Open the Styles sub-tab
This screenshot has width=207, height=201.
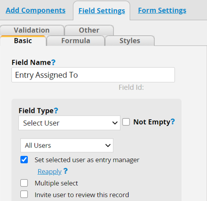coord(130,41)
